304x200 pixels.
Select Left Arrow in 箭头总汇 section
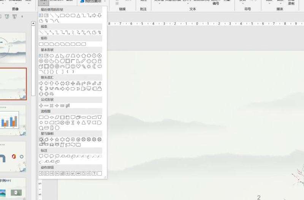click(46, 83)
